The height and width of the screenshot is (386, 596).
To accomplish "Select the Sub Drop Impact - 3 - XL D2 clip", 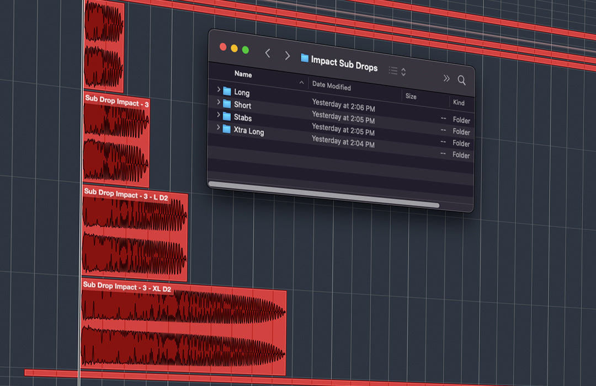I will (183, 332).
